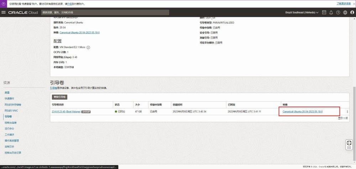This screenshot has height=169, width=356.
Task: Open the 23-6-8 23.40 (Boot Volume) link
Action: point(66,112)
